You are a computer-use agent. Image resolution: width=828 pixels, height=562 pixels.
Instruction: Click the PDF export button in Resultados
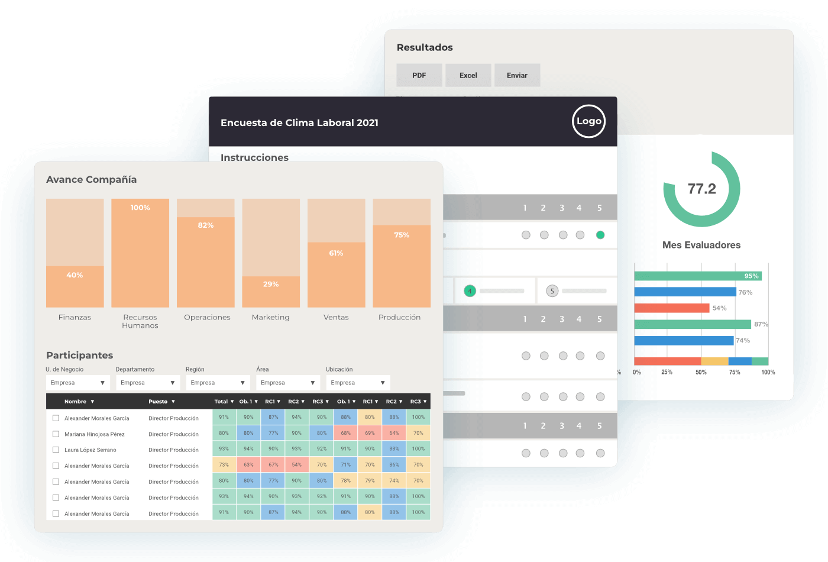point(419,75)
